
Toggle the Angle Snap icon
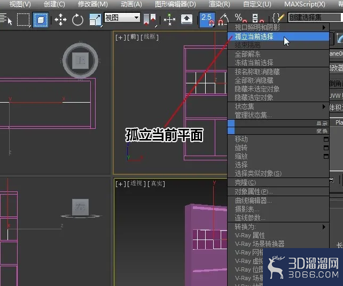point(223,20)
